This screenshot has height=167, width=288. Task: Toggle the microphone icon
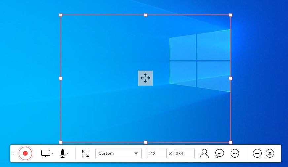click(x=62, y=153)
